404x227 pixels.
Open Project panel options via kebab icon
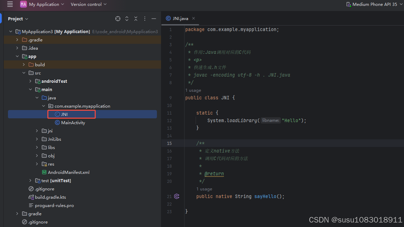145,18
